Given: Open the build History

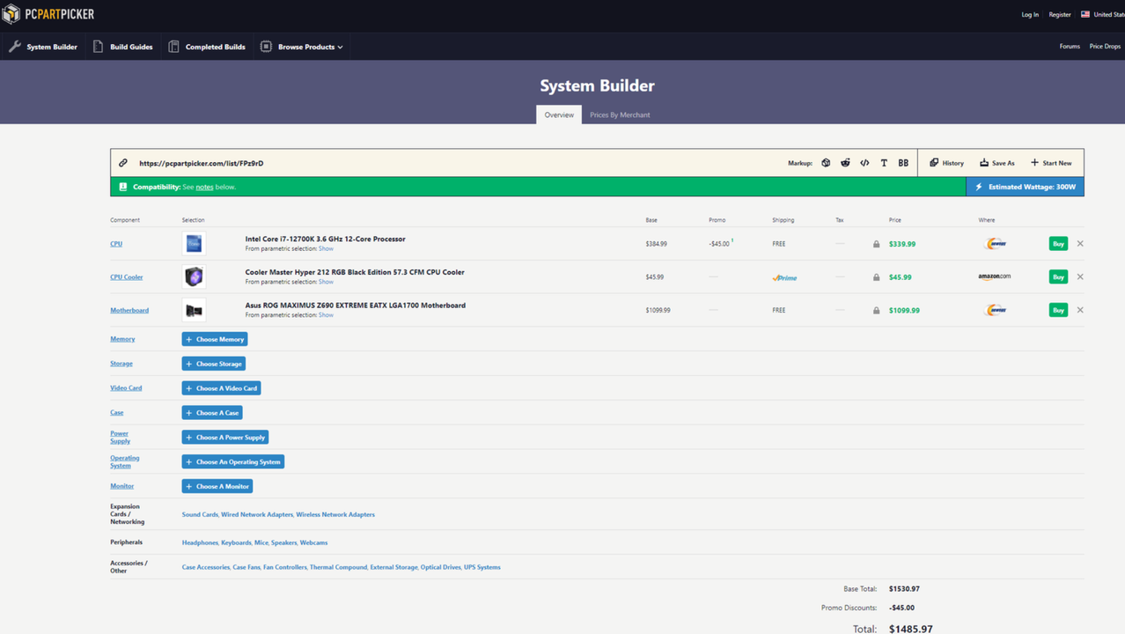Looking at the screenshot, I should click(x=947, y=163).
